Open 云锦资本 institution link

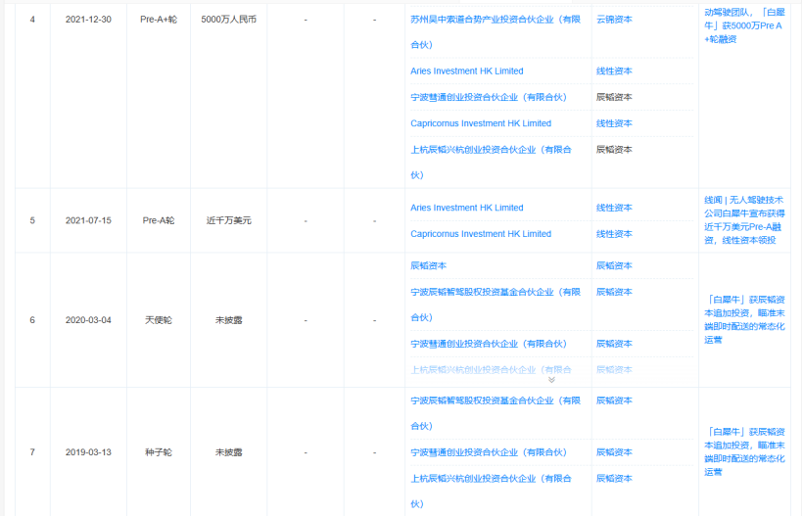coord(614,19)
